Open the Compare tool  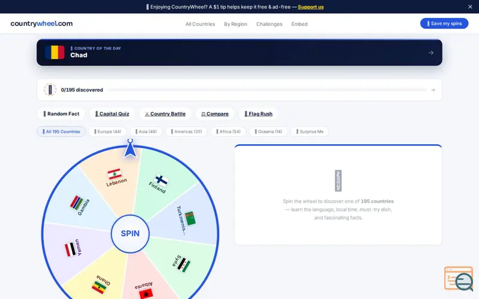tap(215, 114)
